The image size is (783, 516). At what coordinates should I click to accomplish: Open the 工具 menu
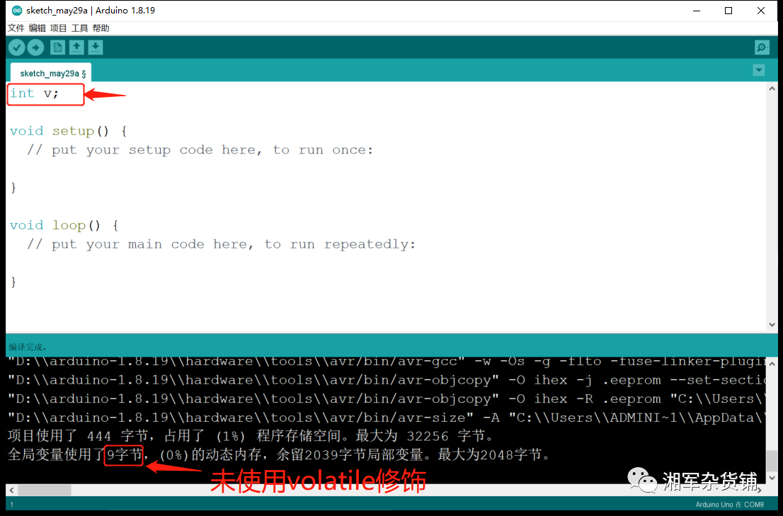click(x=79, y=28)
